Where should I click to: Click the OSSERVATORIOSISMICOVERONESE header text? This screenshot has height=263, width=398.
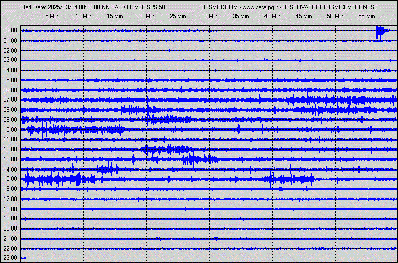point(330,7)
